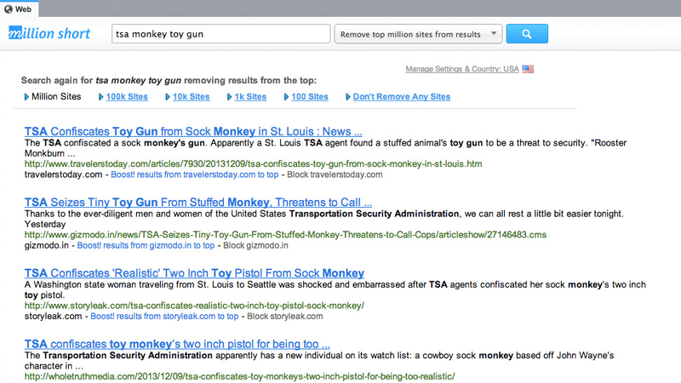Click the gizmodo.in domain label
681x383 pixels.
47,245
